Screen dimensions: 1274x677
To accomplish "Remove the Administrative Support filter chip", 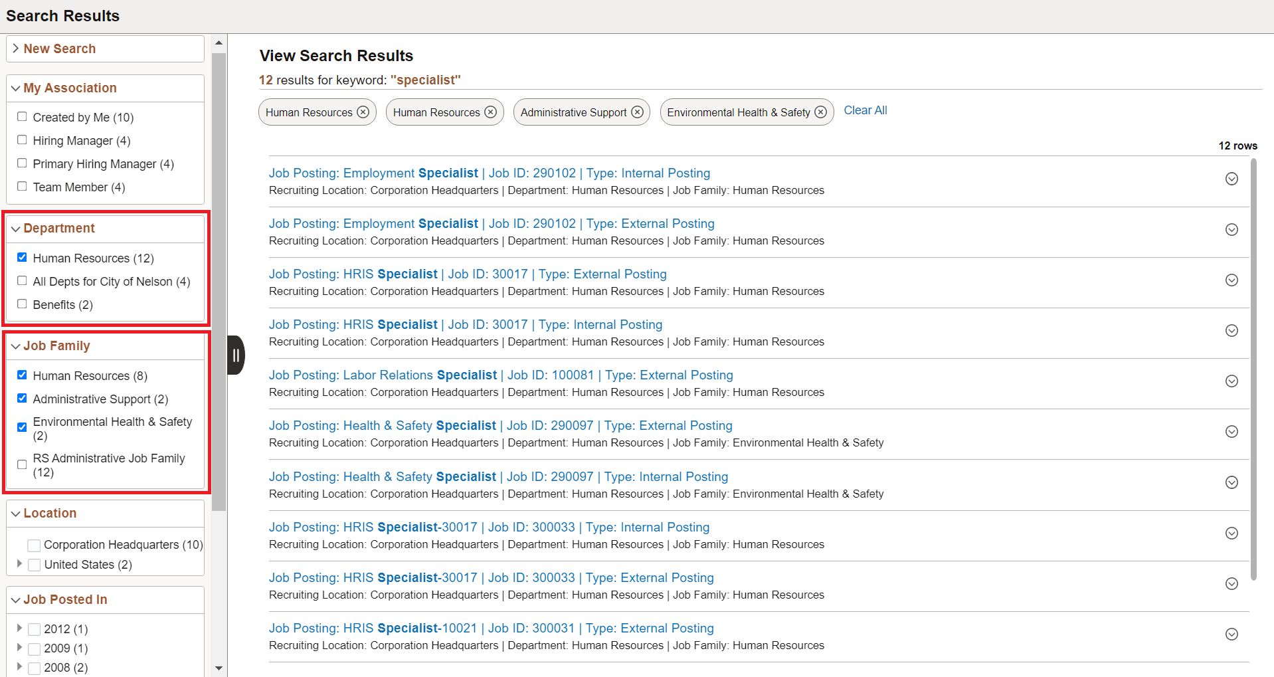I will (x=637, y=112).
